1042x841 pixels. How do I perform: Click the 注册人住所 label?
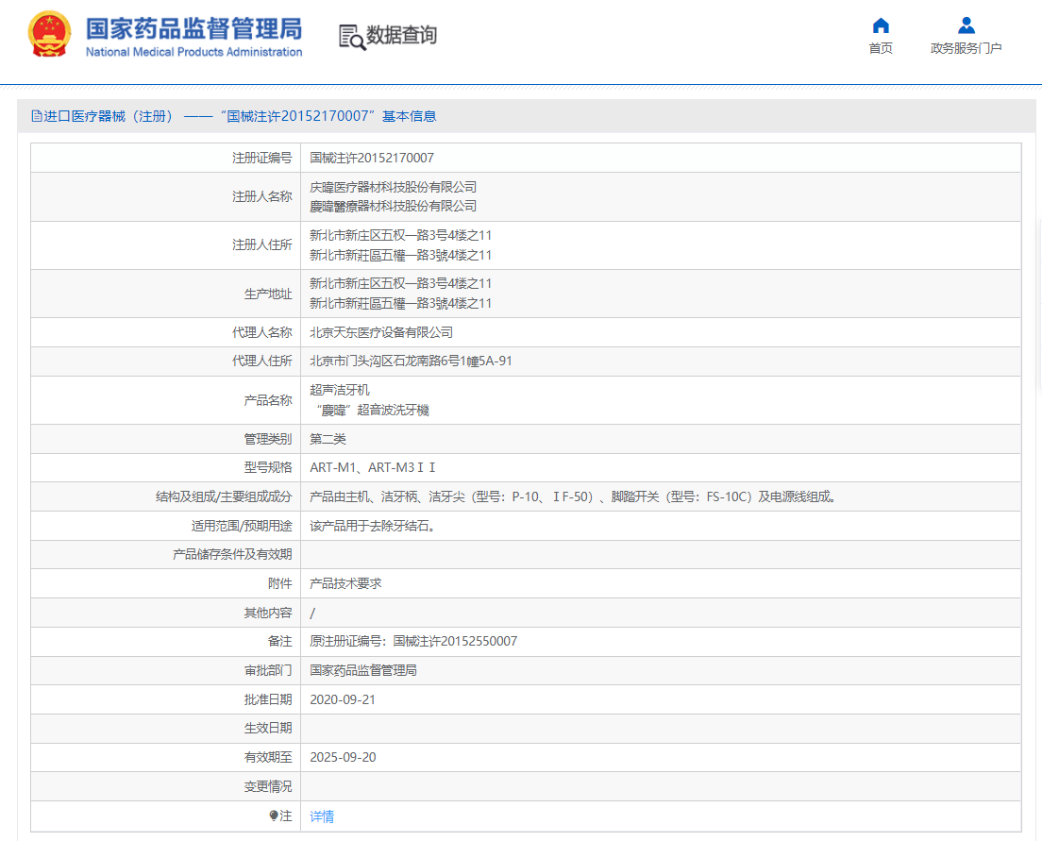pyautogui.click(x=262, y=245)
